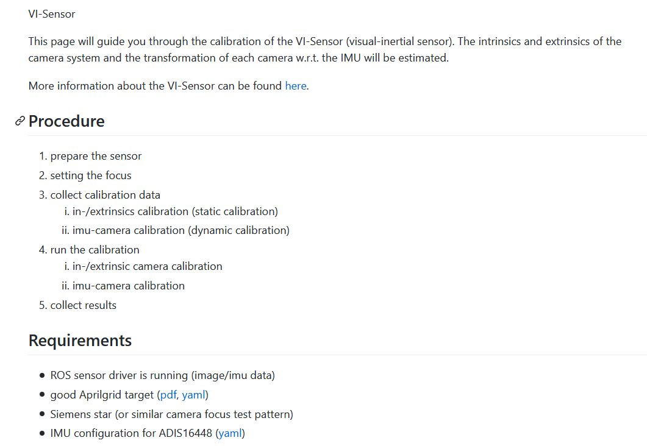Open the ADIS16448 IMU configuration yaml link
The image size is (647, 446).
pyautogui.click(x=230, y=433)
